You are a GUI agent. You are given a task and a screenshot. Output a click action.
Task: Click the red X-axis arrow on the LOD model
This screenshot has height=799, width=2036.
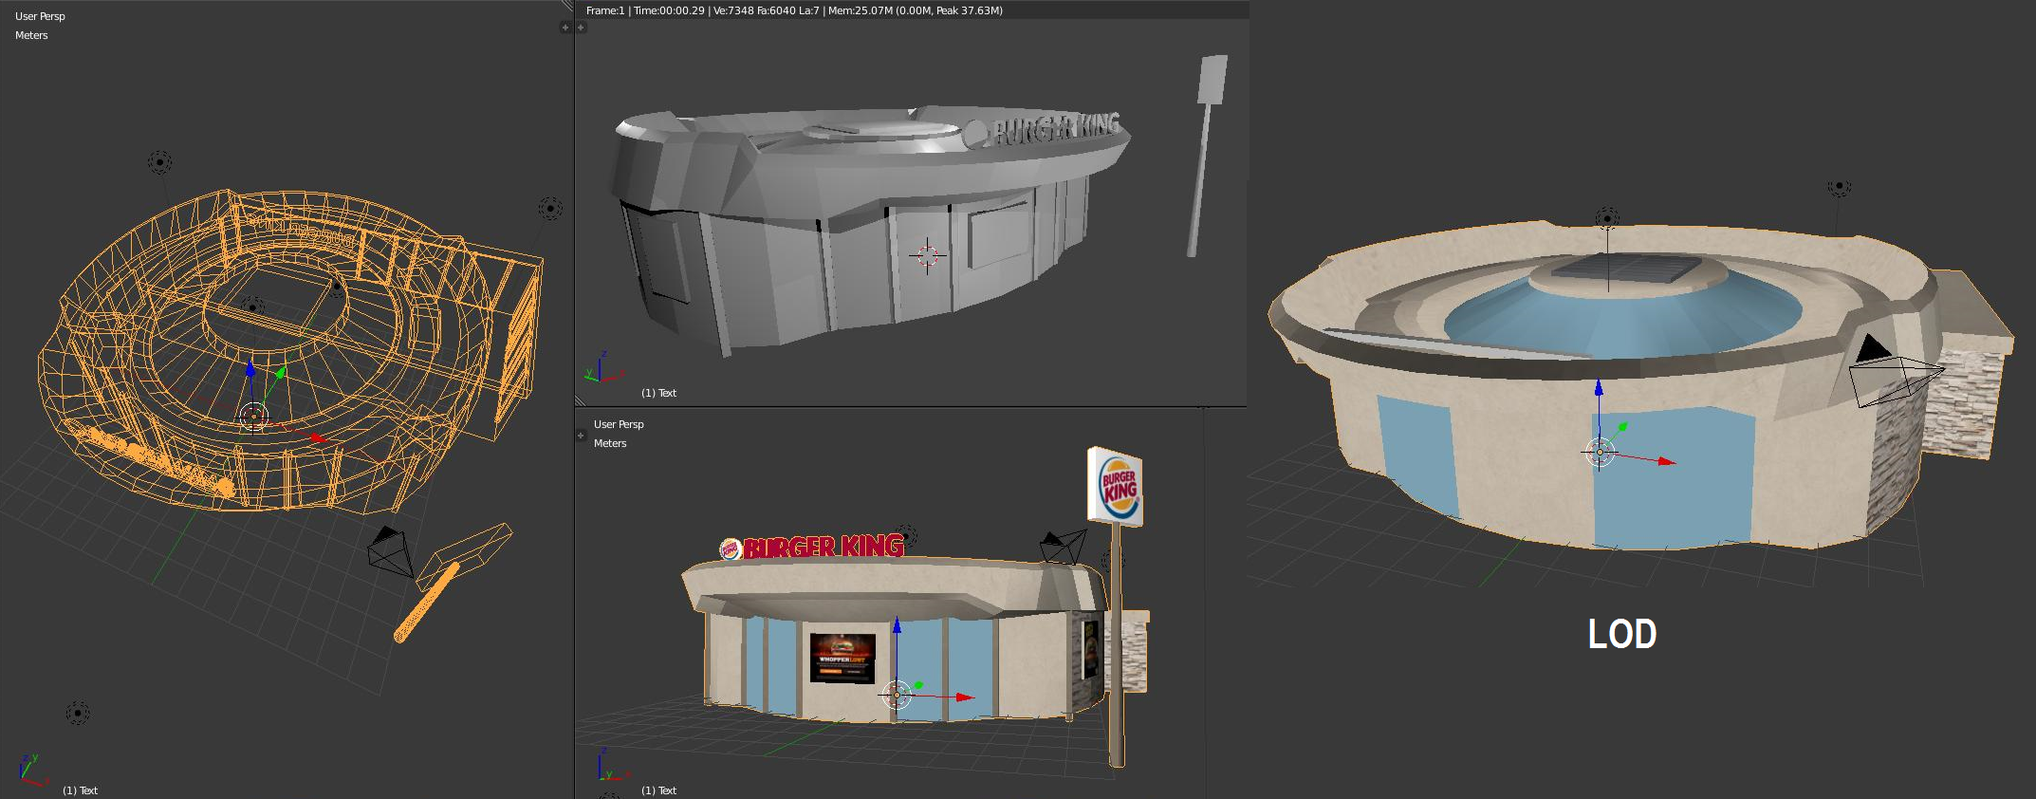pos(1665,461)
